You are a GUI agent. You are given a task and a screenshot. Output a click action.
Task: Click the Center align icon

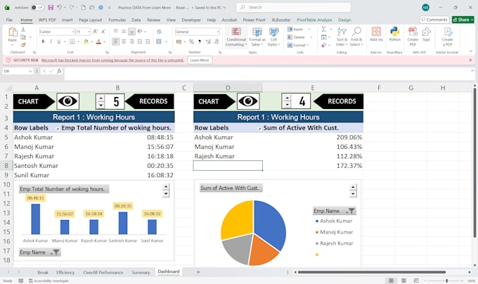pos(124,41)
